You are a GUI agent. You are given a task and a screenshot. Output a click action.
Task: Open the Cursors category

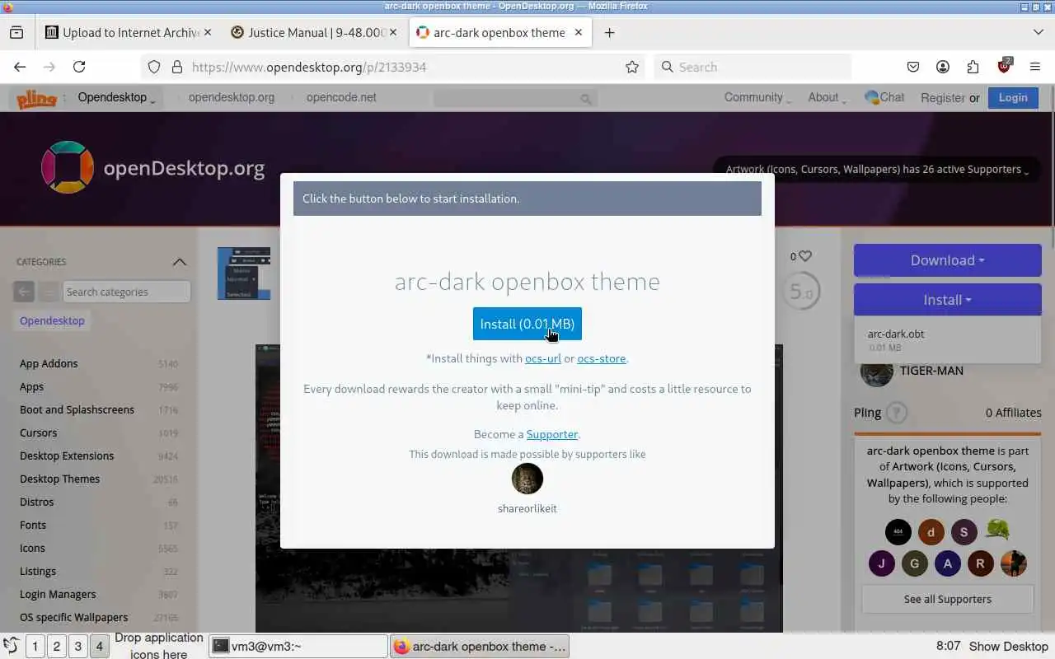pyautogui.click(x=39, y=432)
